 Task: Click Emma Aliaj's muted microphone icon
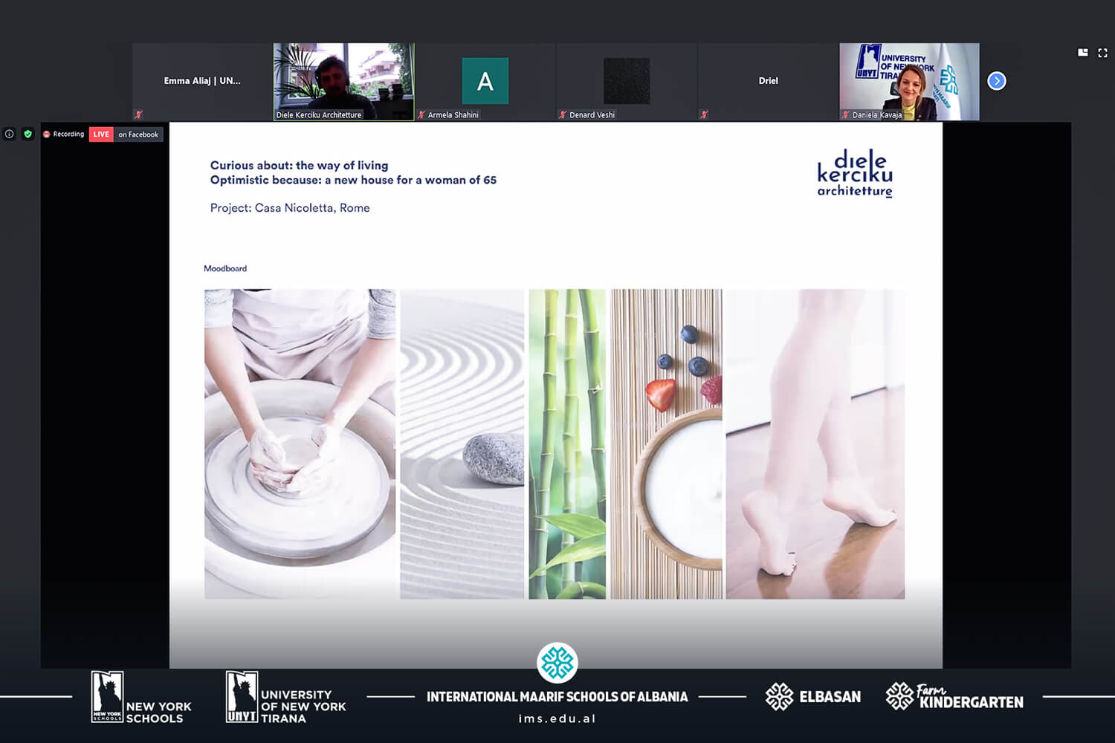click(138, 114)
